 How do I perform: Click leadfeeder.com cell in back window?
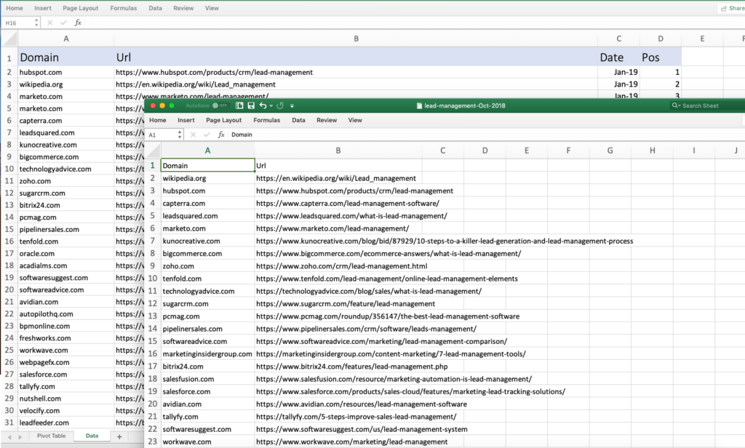coord(66,423)
